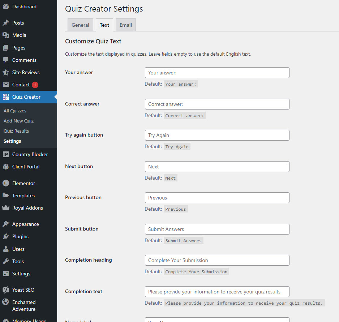Click the Settings sliders icon
Viewport: 339px width, 322px height.
(x=6, y=274)
